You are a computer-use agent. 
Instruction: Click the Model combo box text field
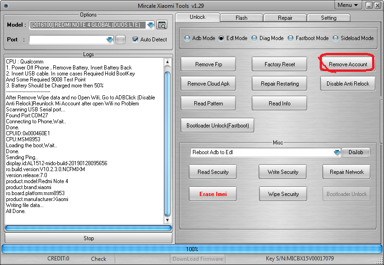(x=88, y=25)
